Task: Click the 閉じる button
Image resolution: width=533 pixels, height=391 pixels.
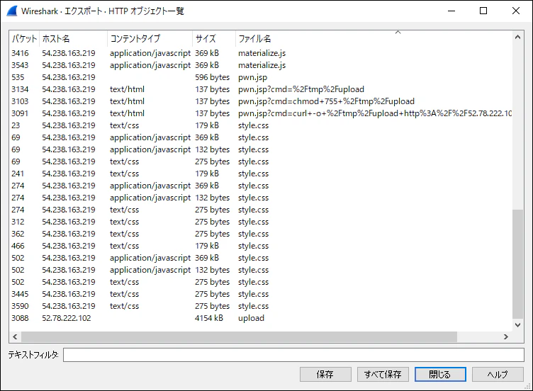Action: [x=440, y=375]
